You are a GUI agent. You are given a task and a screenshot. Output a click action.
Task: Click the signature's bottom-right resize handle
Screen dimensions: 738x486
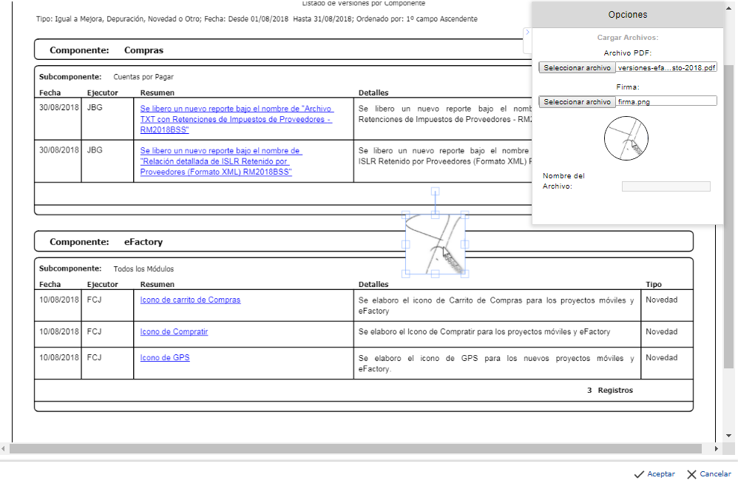coord(464,274)
